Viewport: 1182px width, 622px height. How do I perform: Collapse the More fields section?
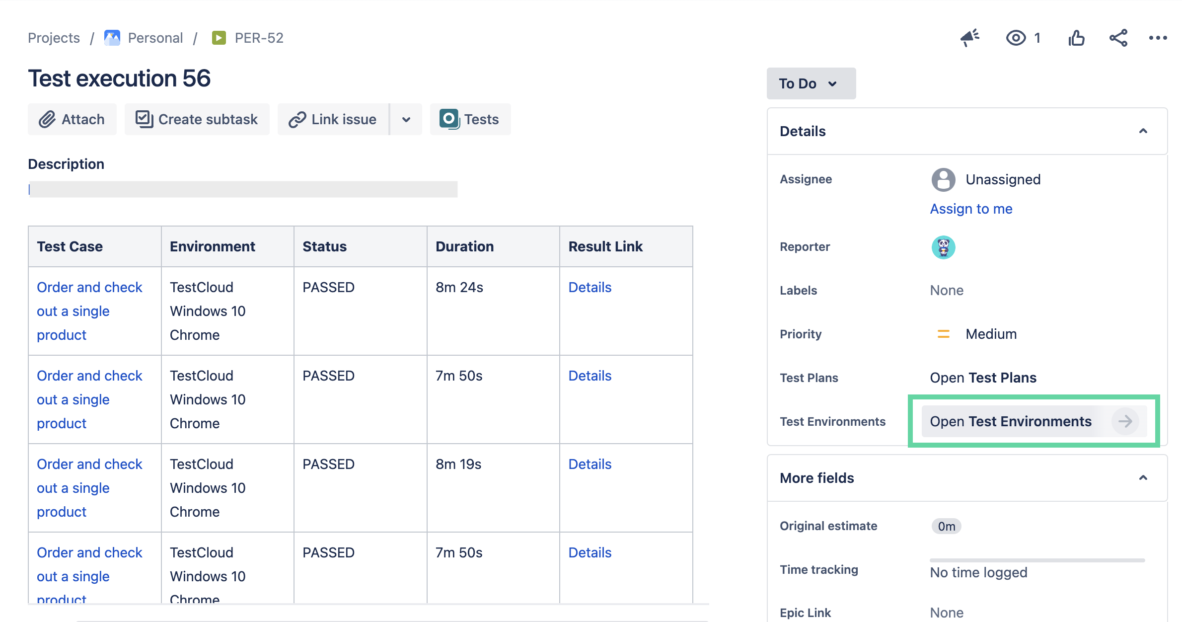pyautogui.click(x=1143, y=478)
